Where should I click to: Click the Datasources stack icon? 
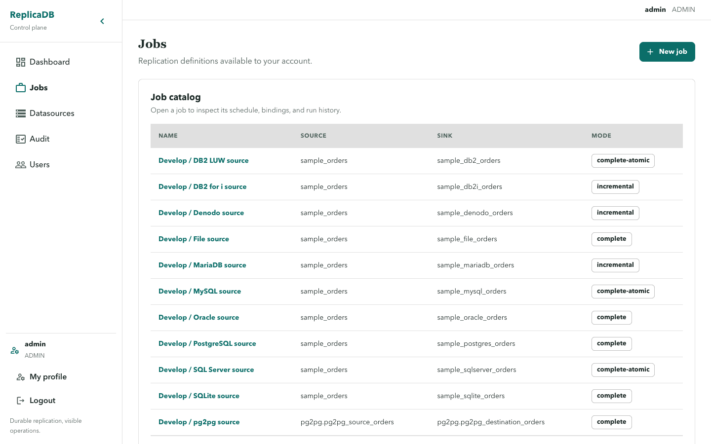tap(21, 113)
